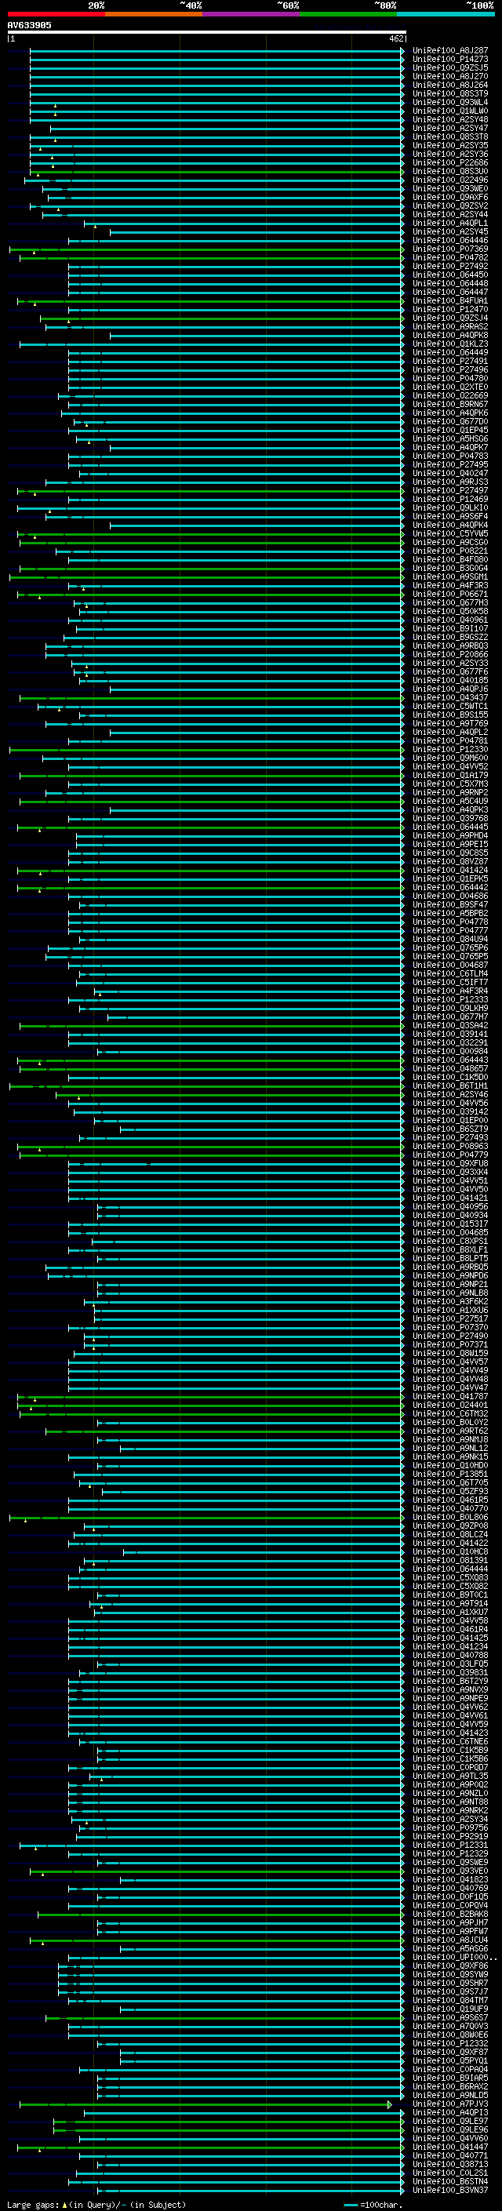Select the UniRef100_A2SY48 label
Screen dimensions: 502x2211
pyautogui.click(x=449, y=119)
